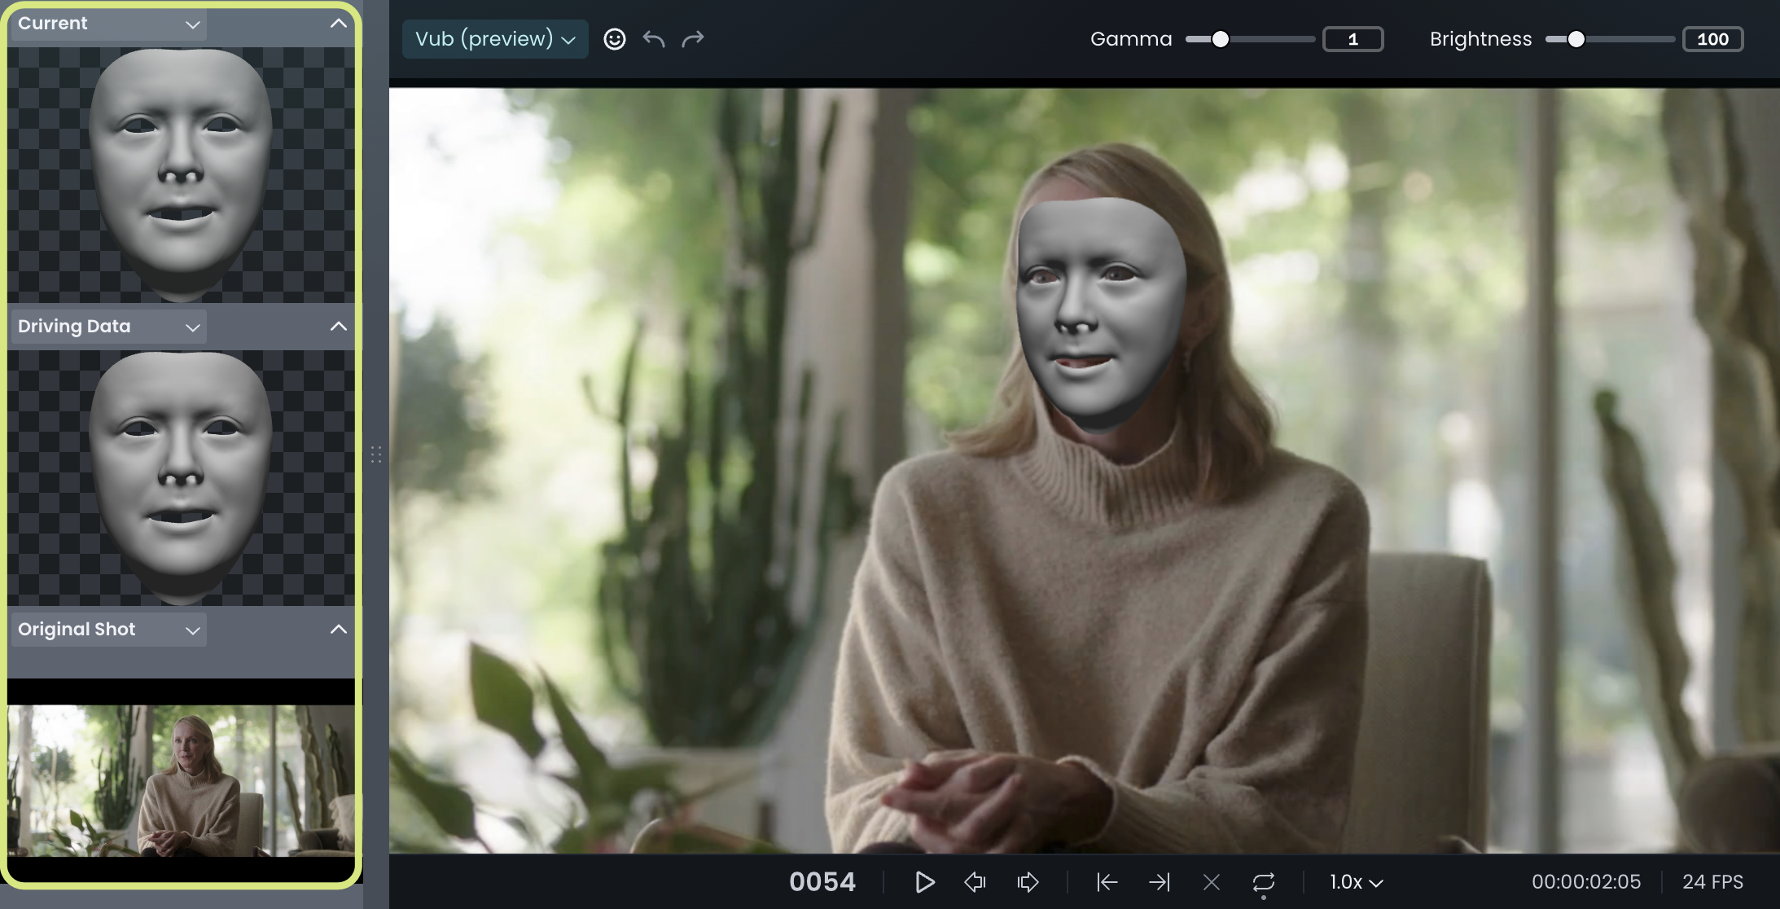1780x909 pixels.
Task: Open the Original Shot view dropdown
Action: [109, 630]
